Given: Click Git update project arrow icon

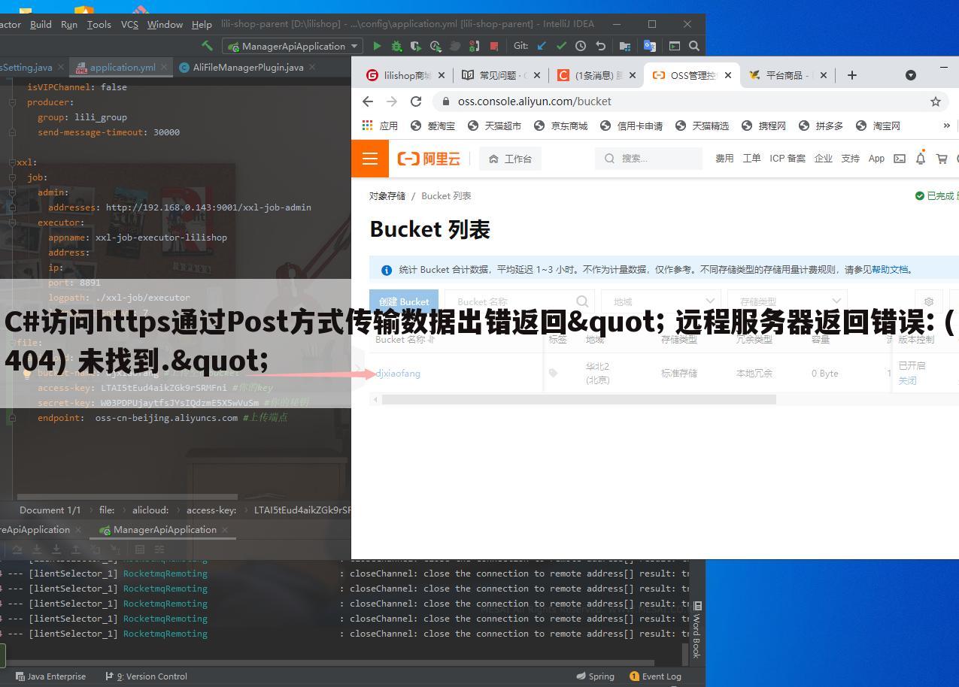Looking at the screenshot, I should pyautogui.click(x=542, y=46).
